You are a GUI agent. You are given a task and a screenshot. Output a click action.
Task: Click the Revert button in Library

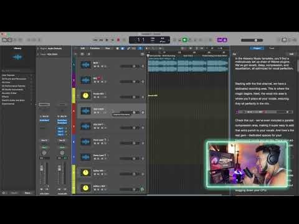(x=14, y=193)
